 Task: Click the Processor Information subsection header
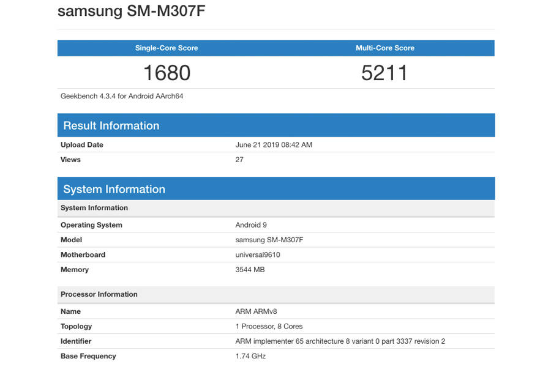tap(100, 294)
